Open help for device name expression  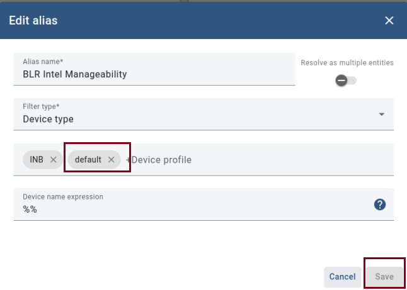click(379, 204)
